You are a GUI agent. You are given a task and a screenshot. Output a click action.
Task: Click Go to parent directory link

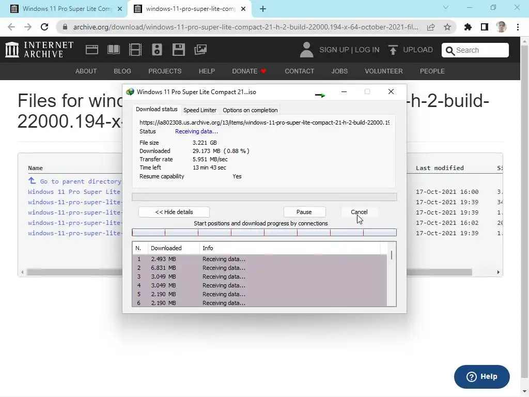coord(80,181)
